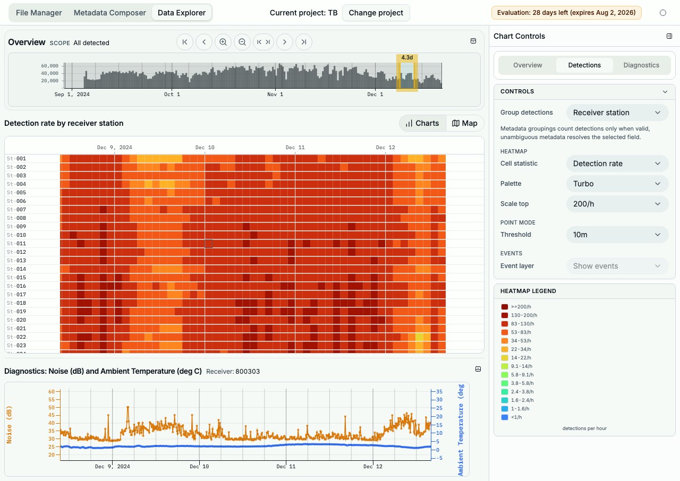Open the Overview tab in Chart Controls
The width and height of the screenshot is (680, 481).
click(528, 65)
